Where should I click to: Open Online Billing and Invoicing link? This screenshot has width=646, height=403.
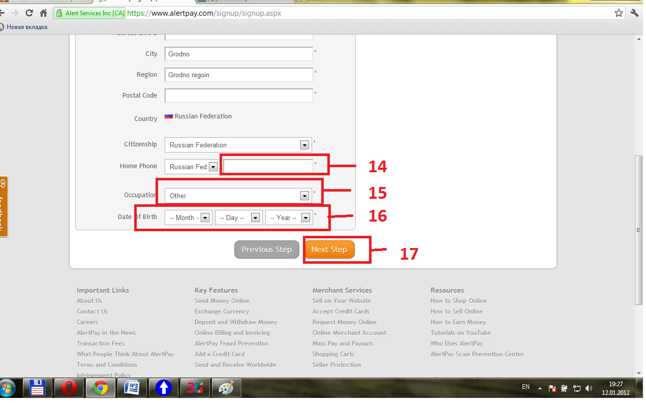[232, 333]
